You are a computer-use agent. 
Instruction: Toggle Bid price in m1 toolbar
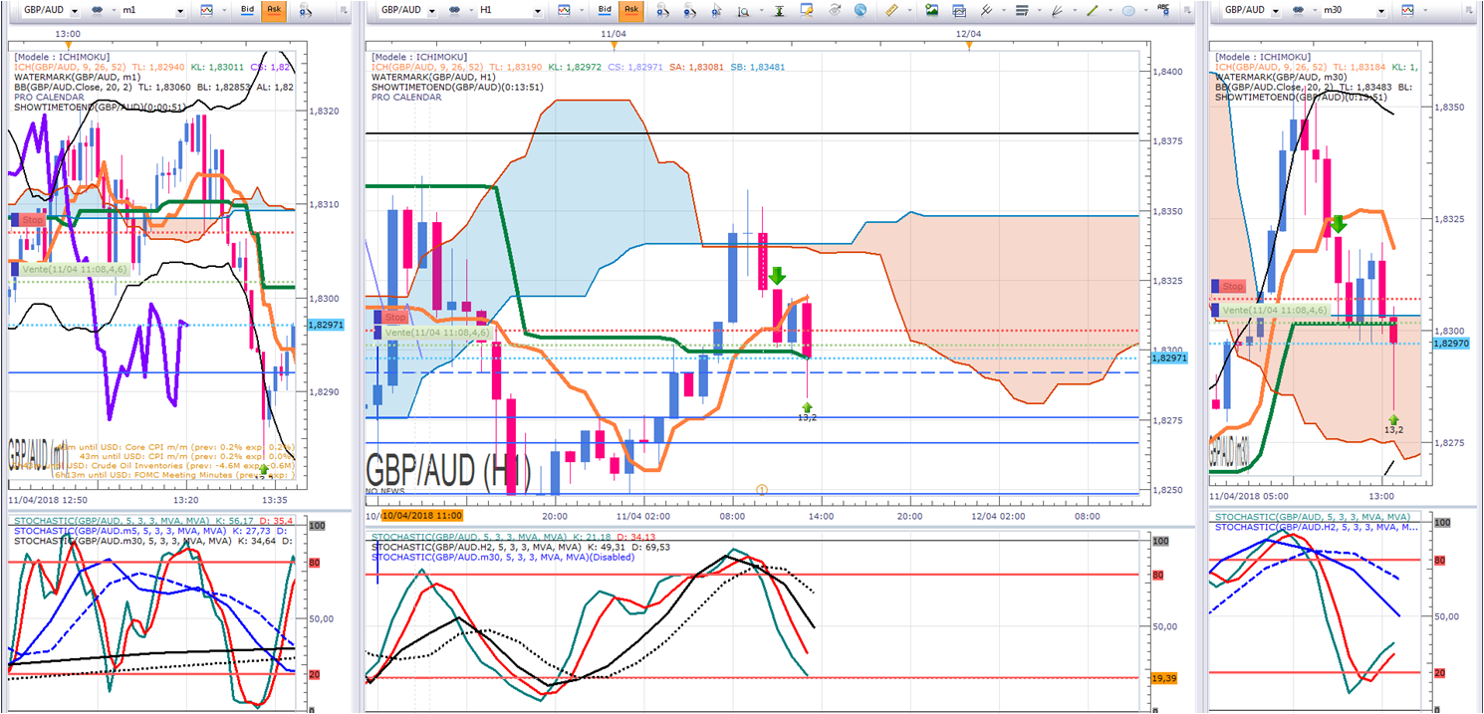tap(247, 10)
